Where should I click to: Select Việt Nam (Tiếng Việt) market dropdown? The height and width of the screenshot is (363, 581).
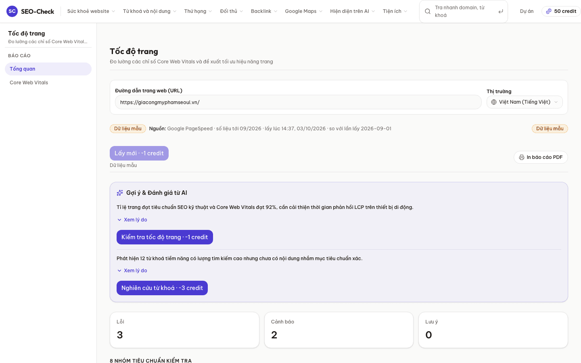pyautogui.click(x=525, y=102)
